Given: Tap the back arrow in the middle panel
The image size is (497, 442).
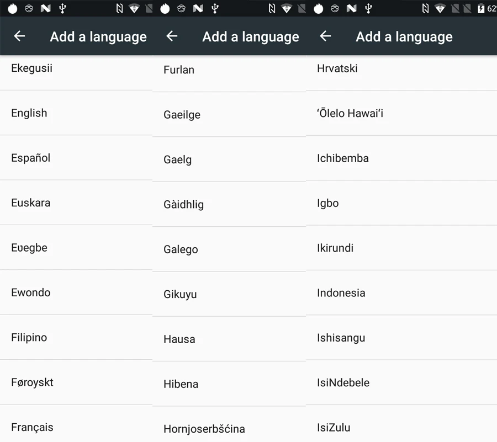Looking at the screenshot, I should pyautogui.click(x=172, y=36).
